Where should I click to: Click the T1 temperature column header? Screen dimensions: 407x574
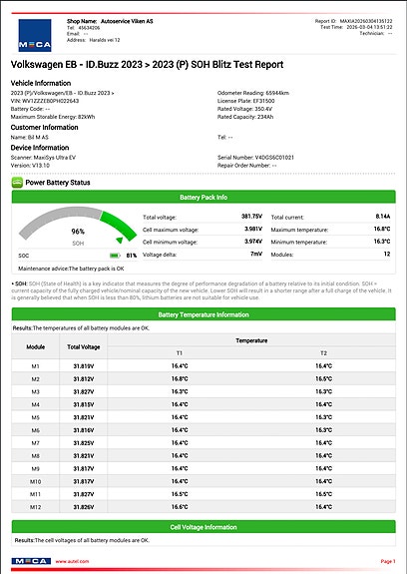click(180, 353)
